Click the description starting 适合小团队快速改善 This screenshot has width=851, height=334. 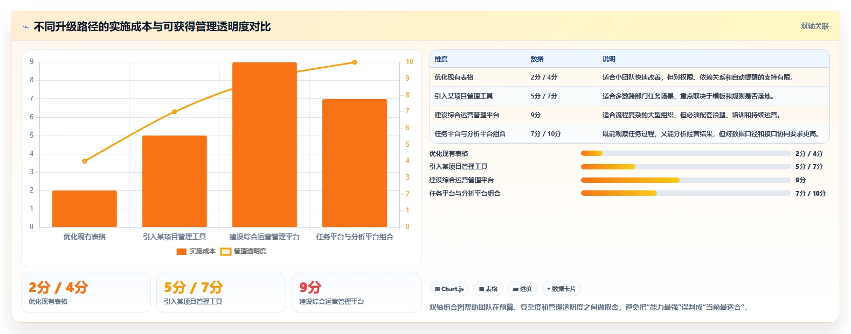coord(699,77)
